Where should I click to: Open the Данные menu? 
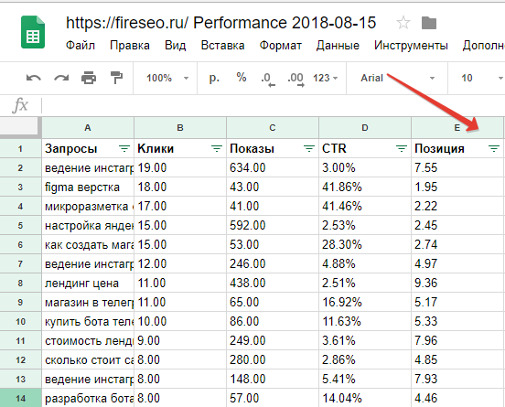click(x=338, y=46)
